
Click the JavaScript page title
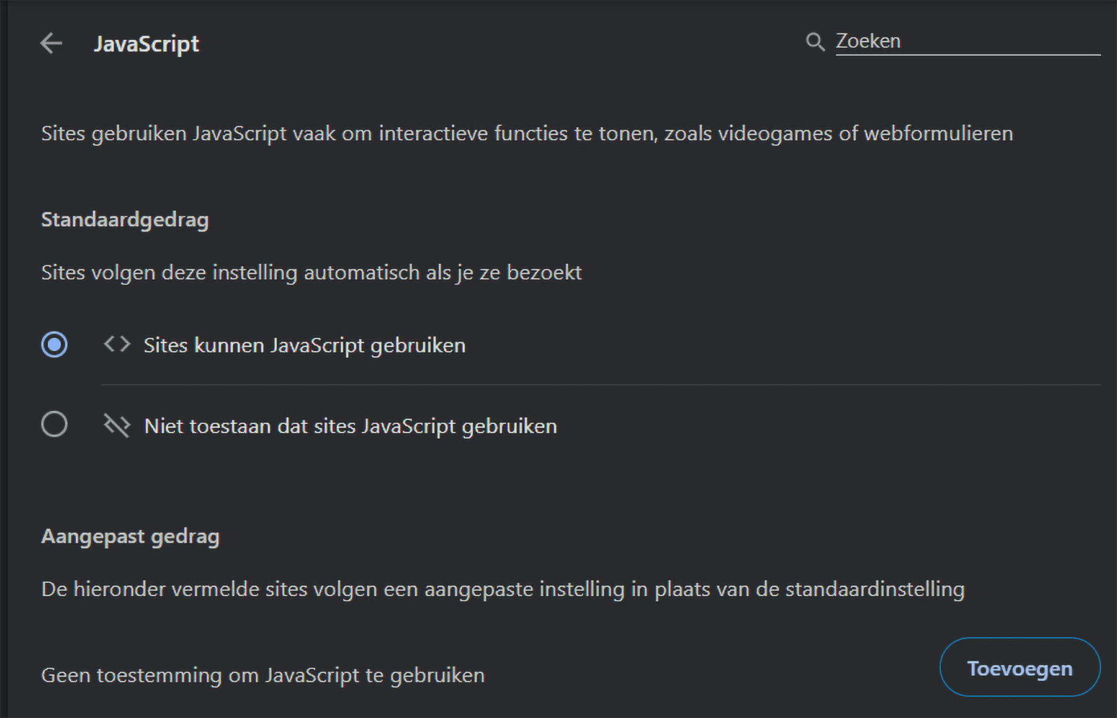coord(146,44)
